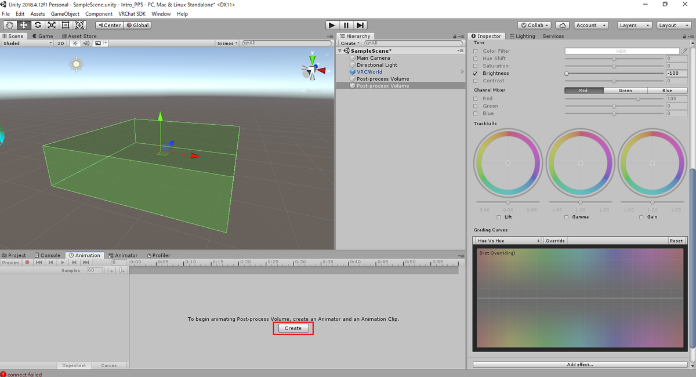696x377 pixels.
Task: Click the Step frame button
Action: coord(360,25)
